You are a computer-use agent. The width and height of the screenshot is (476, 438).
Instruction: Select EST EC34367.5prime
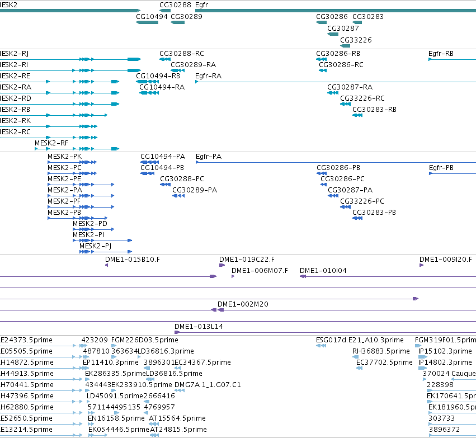click(202, 362)
